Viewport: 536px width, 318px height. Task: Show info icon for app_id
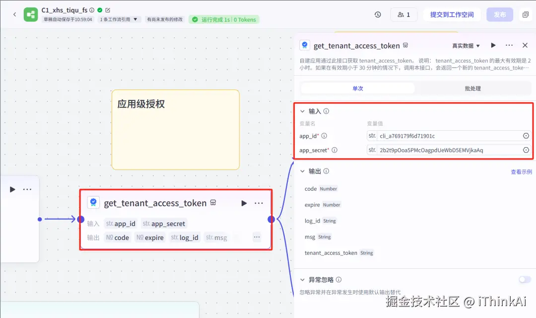click(324, 136)
